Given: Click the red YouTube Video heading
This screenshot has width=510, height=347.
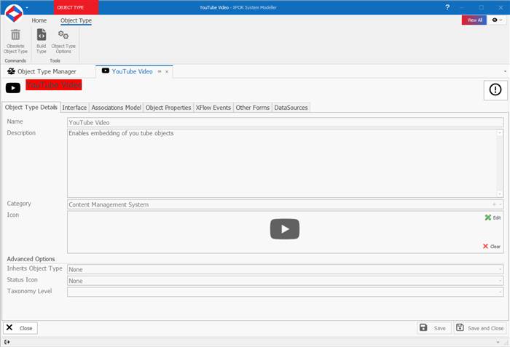Looking at the screenshot, I should (54, 85).
